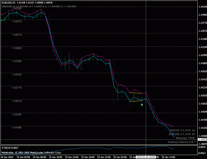Click the 1.04010 overlay price label
The image size is (207, 159).
(x=17, y=101)
